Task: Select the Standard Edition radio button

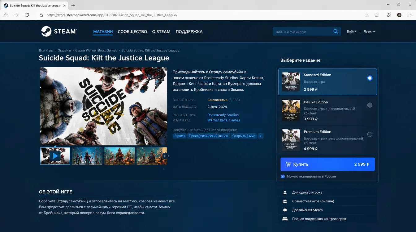Action: pos(370,78)
